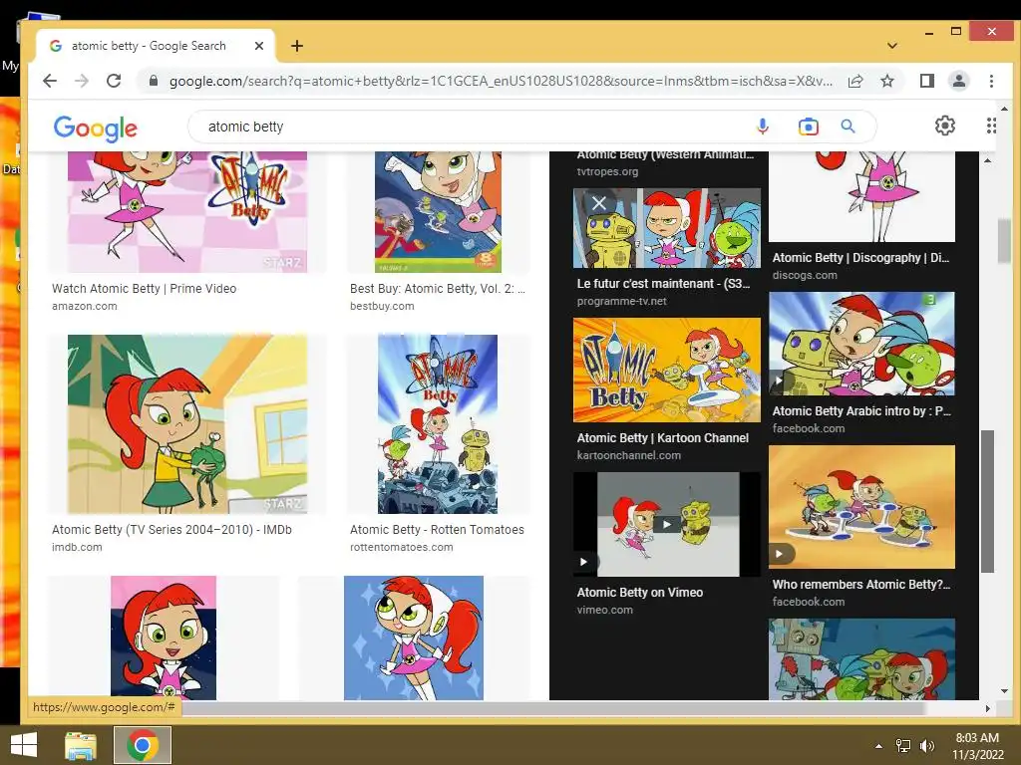Click the imdb.com source text
This screenshot has height=765, width=1021.
77,547
